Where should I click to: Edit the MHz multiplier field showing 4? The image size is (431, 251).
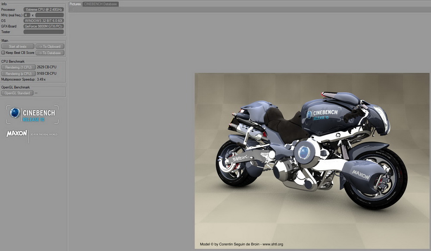coord(27,15)
